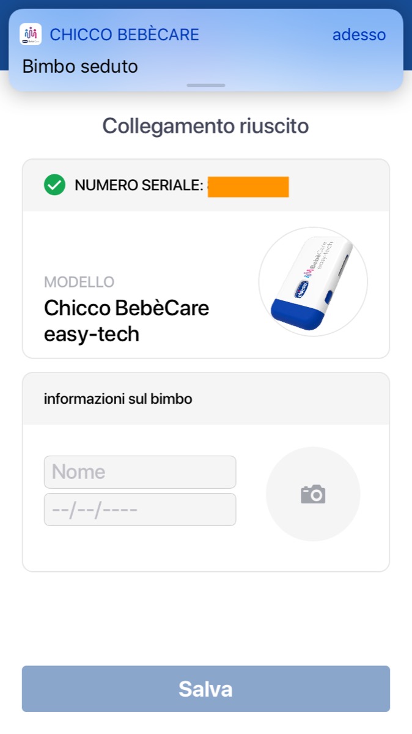Tap the notification drag handle bar
Screen dimensions: 412x734
point(206,85)
